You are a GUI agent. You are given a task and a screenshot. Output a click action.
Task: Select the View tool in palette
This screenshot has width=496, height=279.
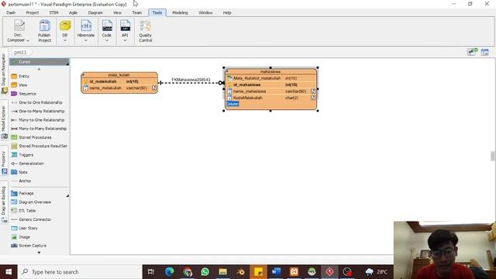tap(22, 85)
